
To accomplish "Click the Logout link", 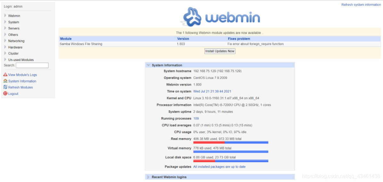I will (x=13, y=94).
